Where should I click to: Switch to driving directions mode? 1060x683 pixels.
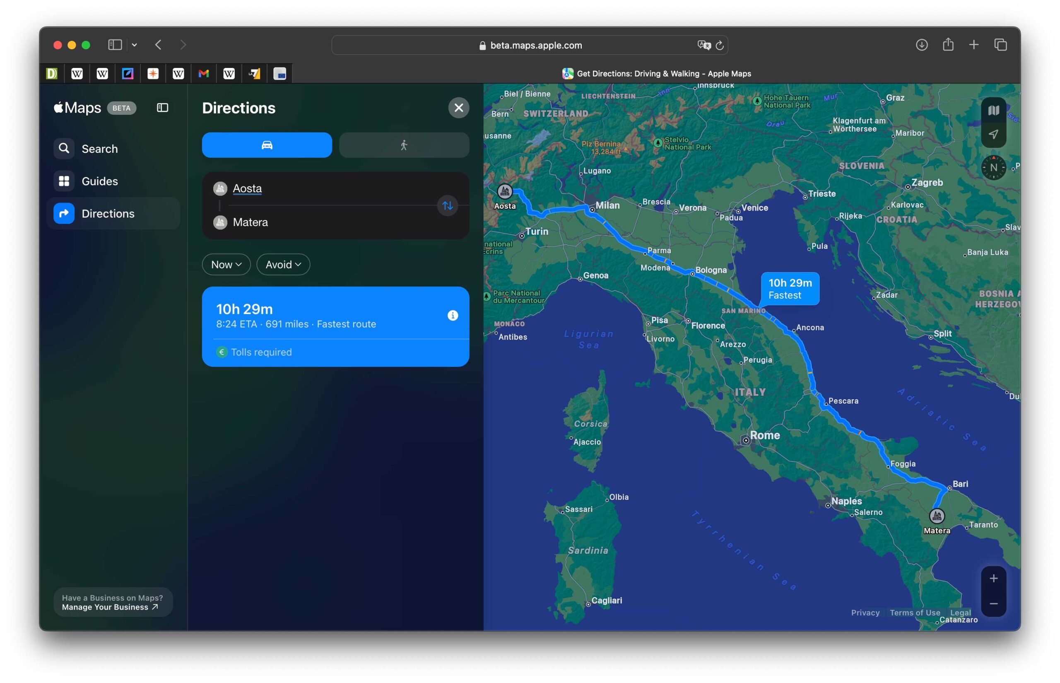267,145
